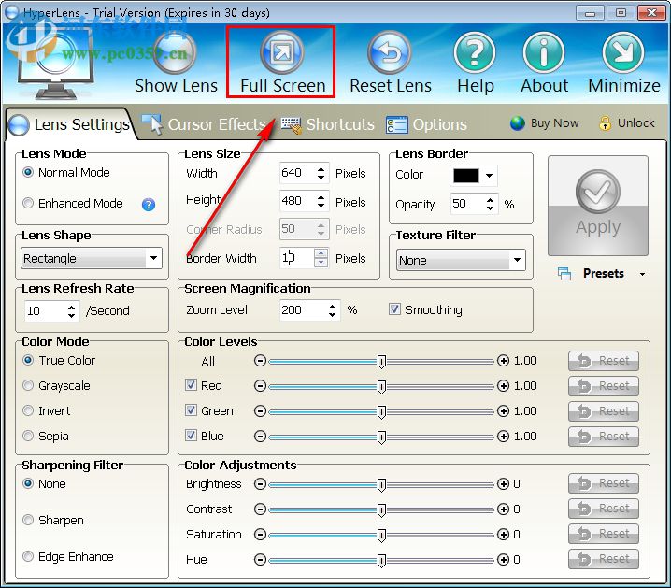Choose Sepia color mode
The width and height of the screenshot is (671, 588).
(28, 436)
